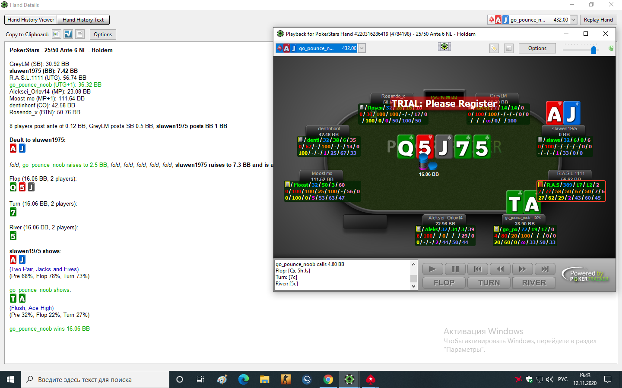The image size is (622, 388).
Task: Open PokerStars client from taskbar
Action: (x=371, y=379)
